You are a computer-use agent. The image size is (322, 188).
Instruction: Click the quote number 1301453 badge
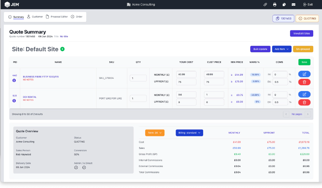pos(283,18)
